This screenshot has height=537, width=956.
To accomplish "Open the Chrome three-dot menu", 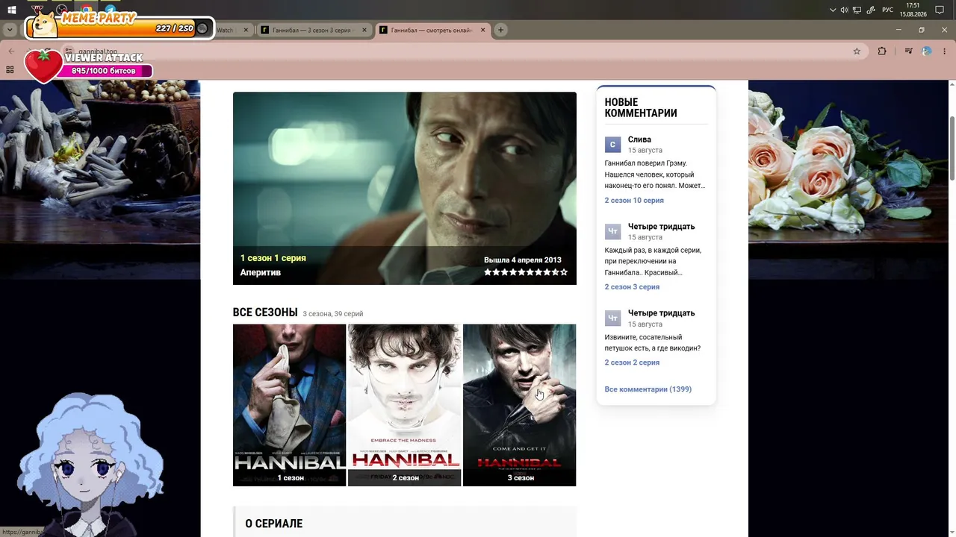I will [946, 51].
